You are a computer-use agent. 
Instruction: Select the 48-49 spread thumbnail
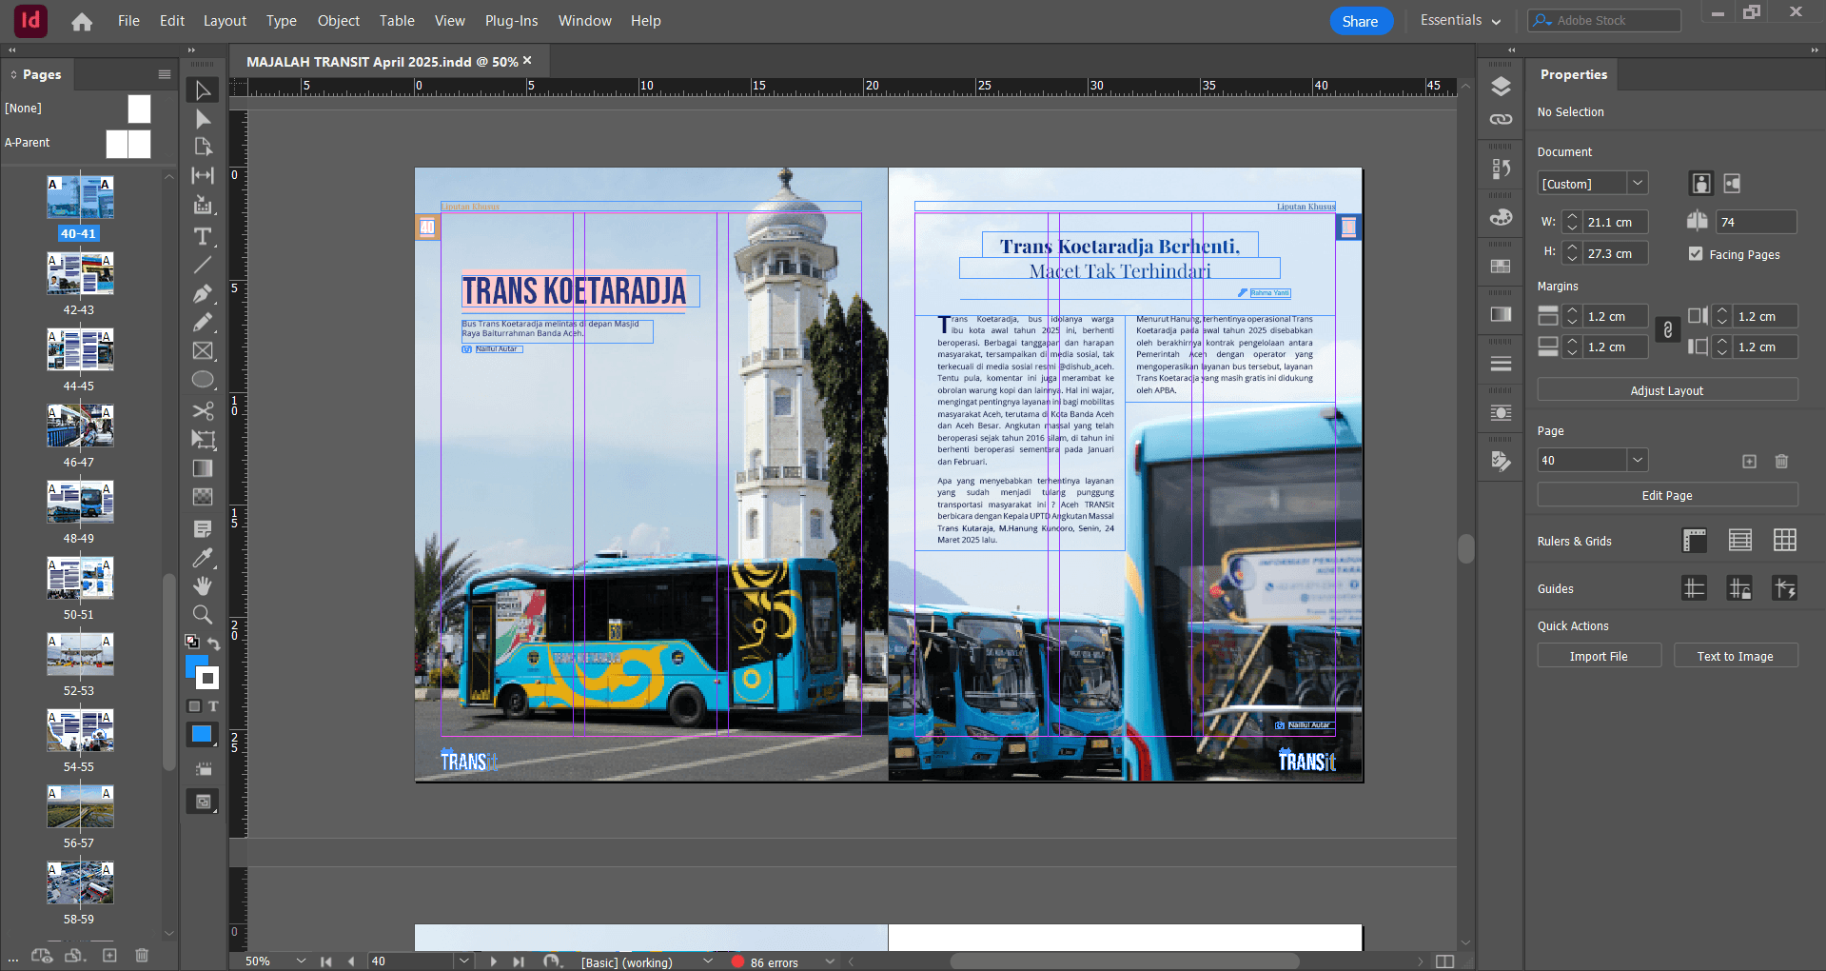coord(80,503)
